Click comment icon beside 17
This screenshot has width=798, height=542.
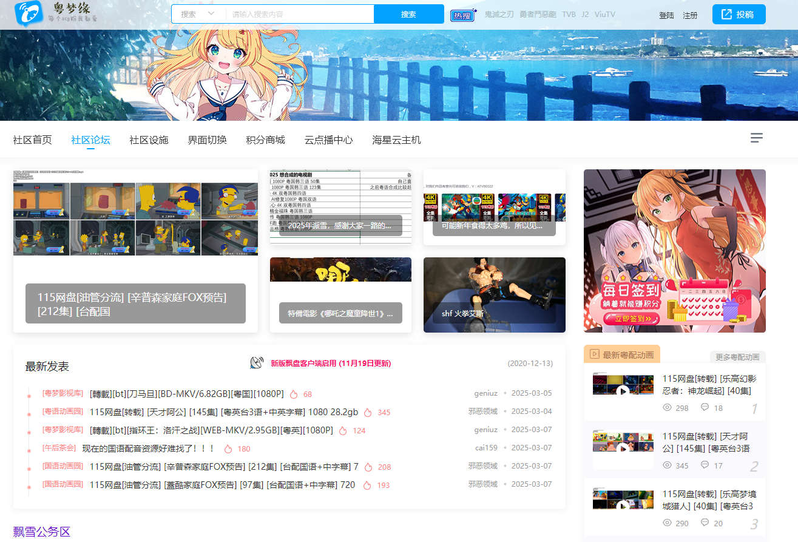[705, 465]
